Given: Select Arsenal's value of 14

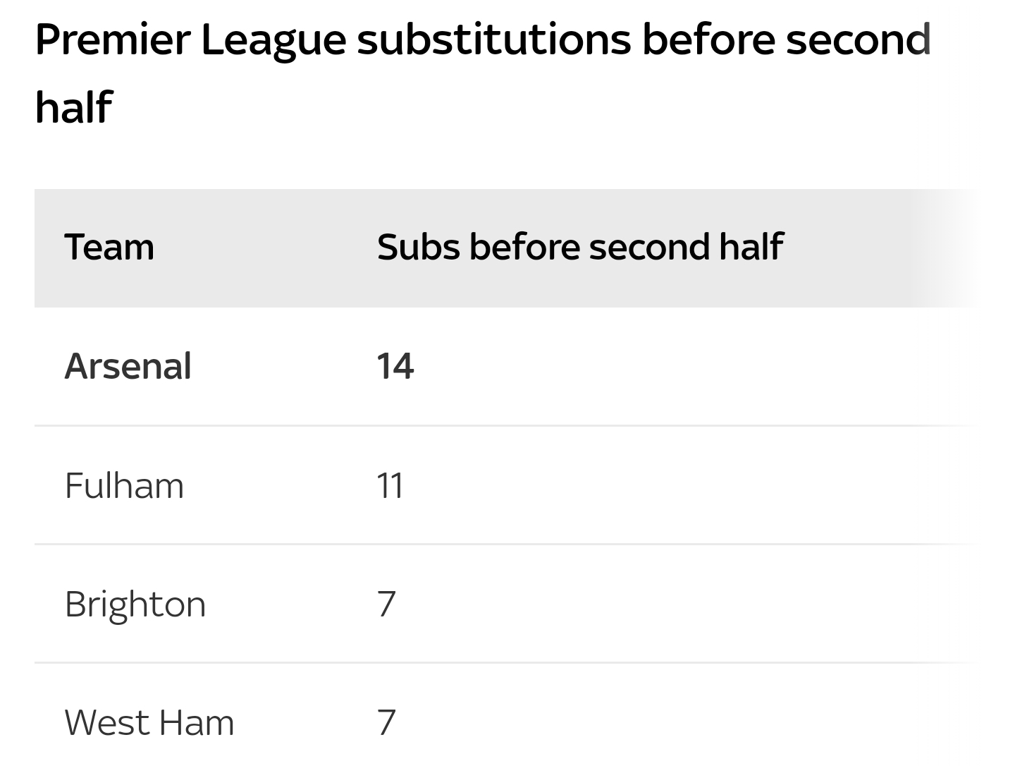Looking at the screenshot, I should click(x=395, y=366).
